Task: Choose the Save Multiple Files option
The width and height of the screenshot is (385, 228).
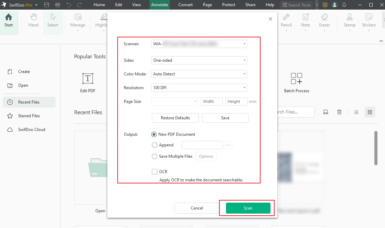Action: 155,156
